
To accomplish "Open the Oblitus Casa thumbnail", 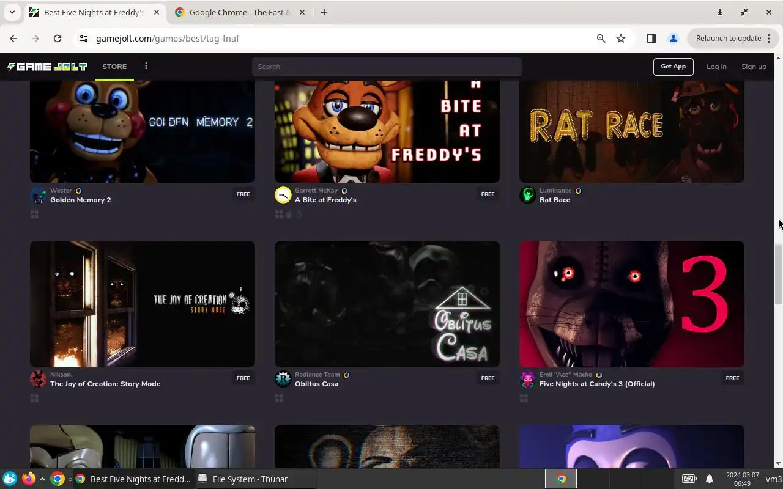I will (x=387, y=304).
